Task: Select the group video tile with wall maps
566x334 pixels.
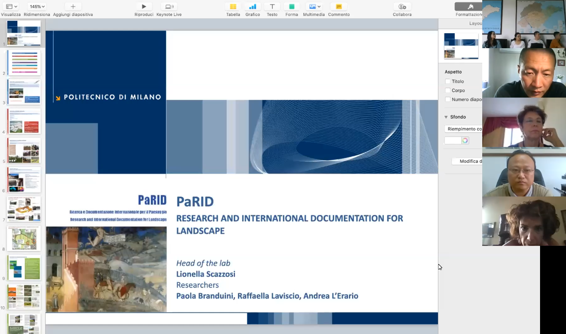Action: click(524, 24)
